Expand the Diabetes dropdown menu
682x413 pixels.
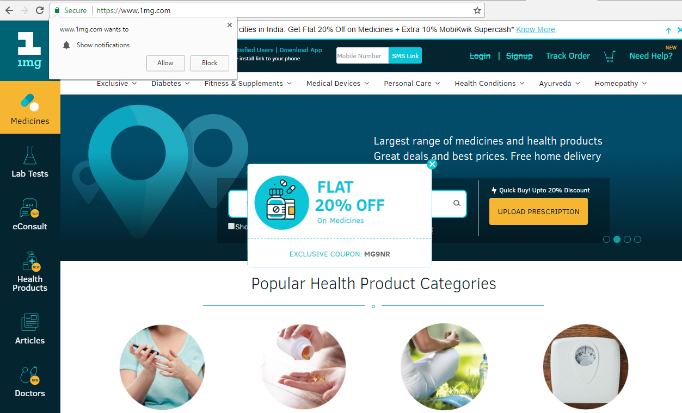170,83
